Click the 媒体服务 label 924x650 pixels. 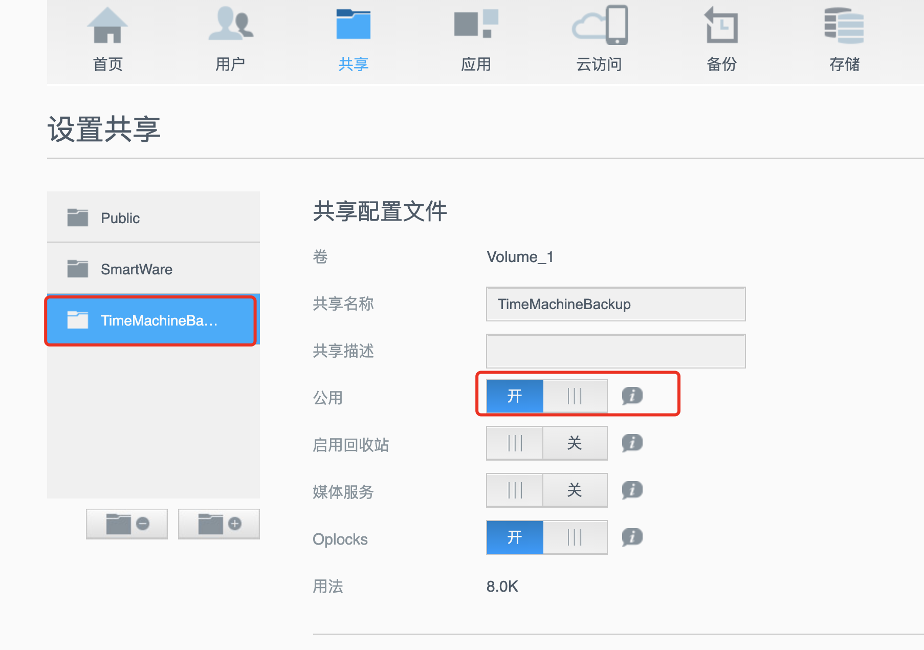tap(343, 492)
